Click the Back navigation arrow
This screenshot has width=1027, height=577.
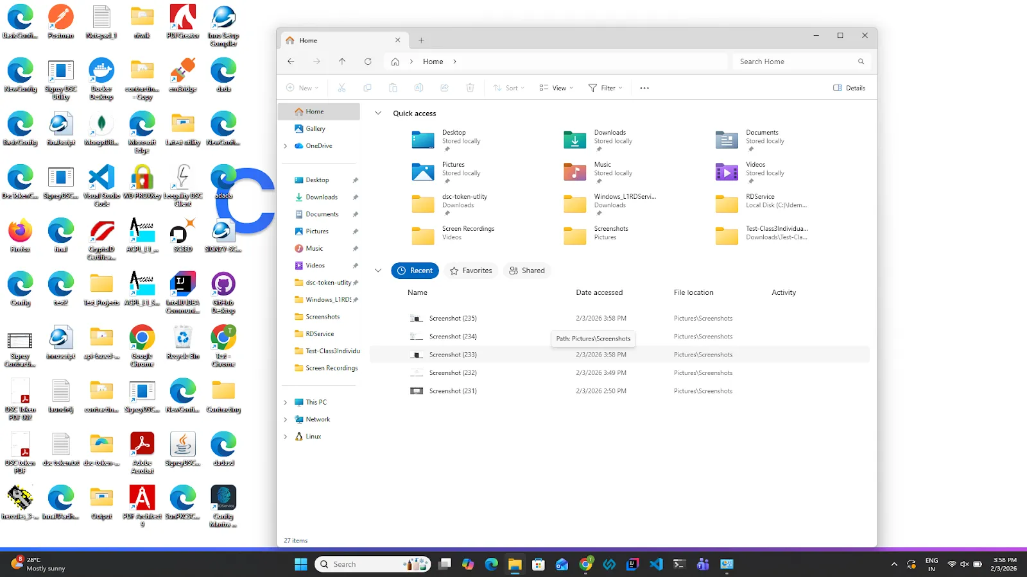pos(291,62)
